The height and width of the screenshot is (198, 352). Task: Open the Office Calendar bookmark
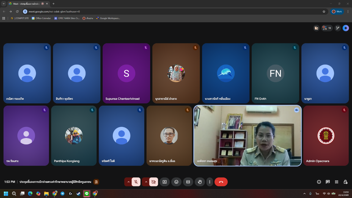(41, 18)
